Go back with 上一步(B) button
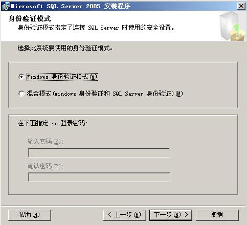This screenshot has height=225, width=247. (125, 215)
